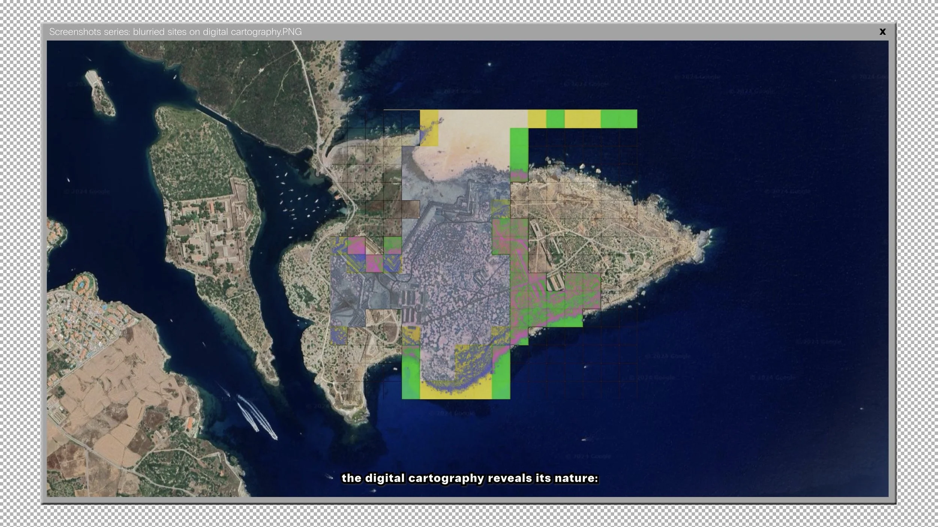Screen dimensions: 938x527
Task: Select the green tile between the yellow top-row tiles
Action: point(555,118)
